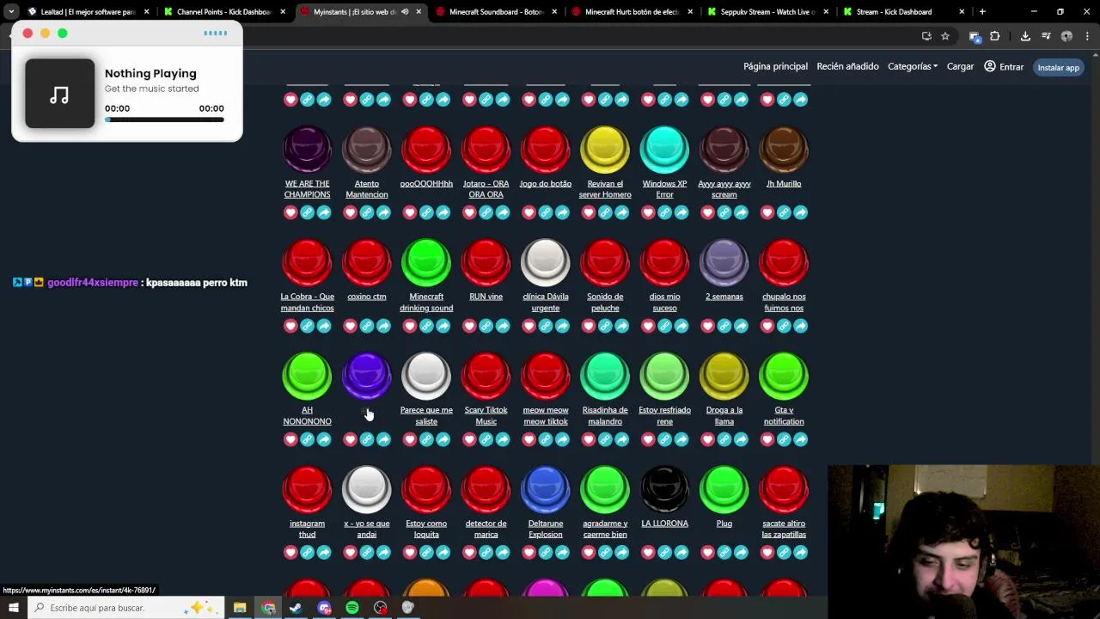The width and height of the screenshot is (1100, 619).
Task: Bookmark this page with the star icon
Action: point(945,36)
